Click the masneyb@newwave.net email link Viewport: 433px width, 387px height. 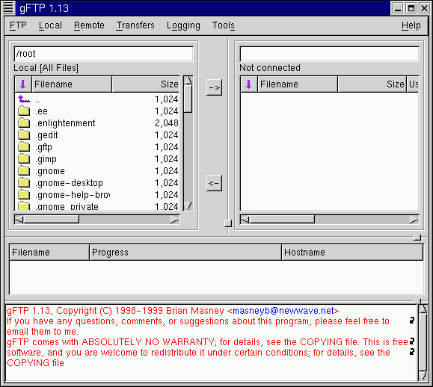[x=283, y=311]
